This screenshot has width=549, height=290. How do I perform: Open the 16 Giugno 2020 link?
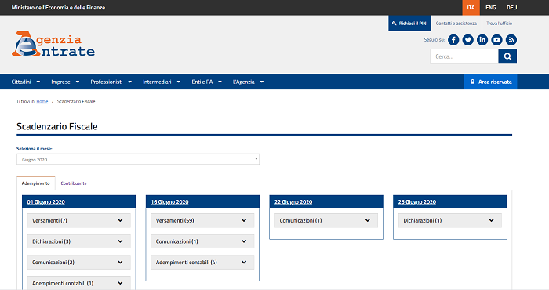point(169,202)
